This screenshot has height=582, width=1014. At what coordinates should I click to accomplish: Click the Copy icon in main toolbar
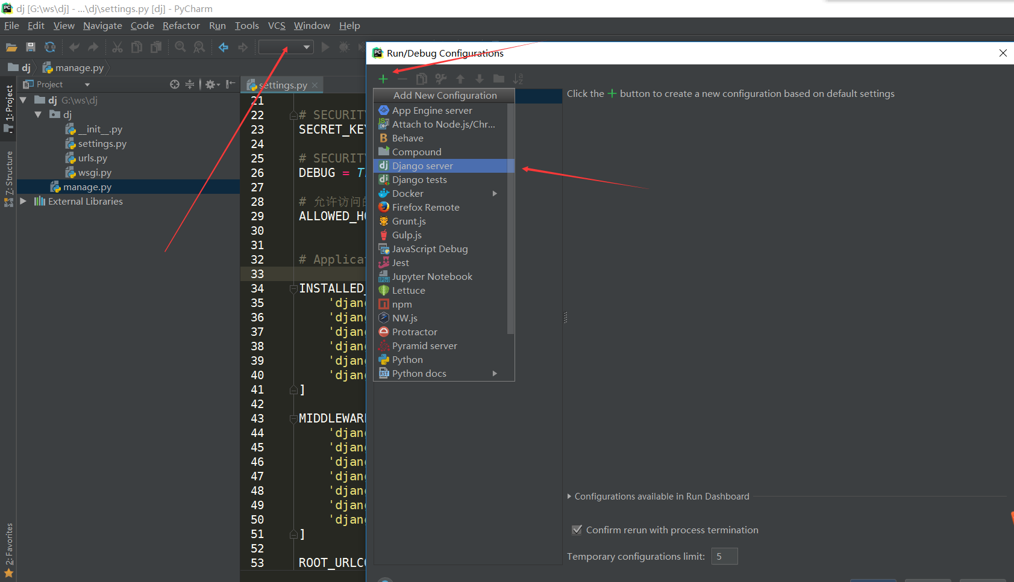click(137, 47)
